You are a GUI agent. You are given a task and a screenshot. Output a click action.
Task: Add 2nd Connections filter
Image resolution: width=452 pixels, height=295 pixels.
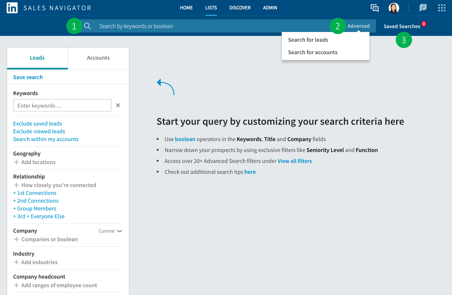36,201
